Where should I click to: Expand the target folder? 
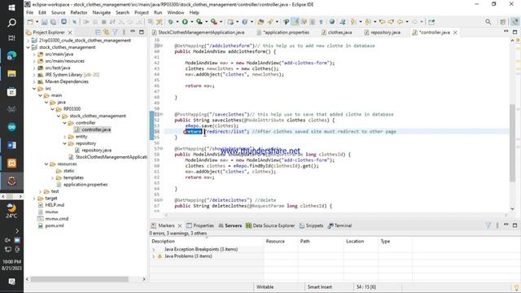tap(34, 199)
